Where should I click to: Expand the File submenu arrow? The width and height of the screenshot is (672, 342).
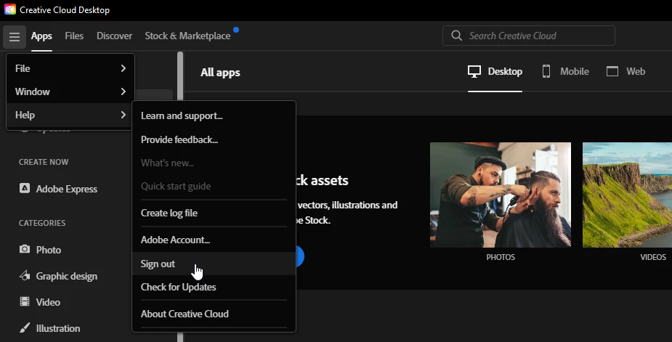[x=123, y=68]
